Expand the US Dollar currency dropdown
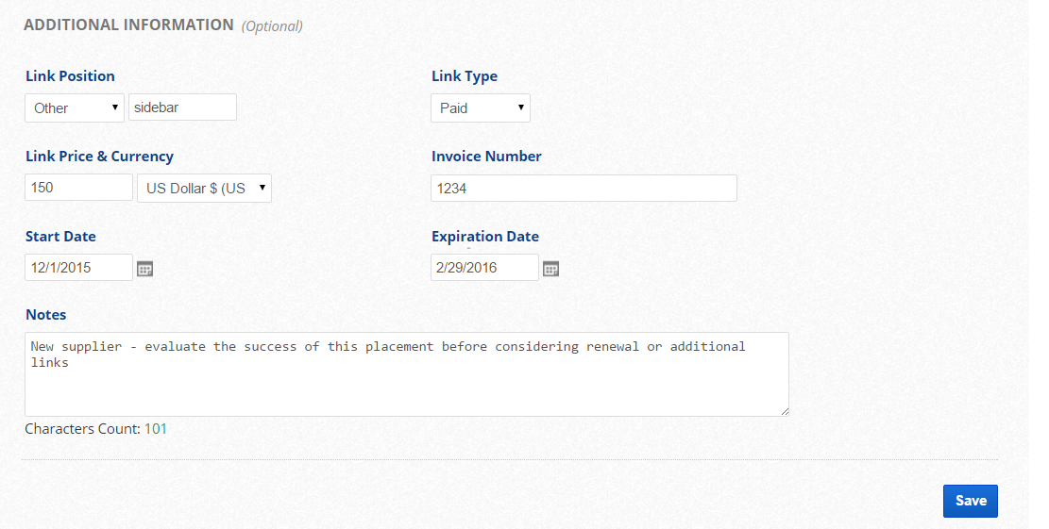This screenshot has width=1049, height=529. [x=205, y=188]
